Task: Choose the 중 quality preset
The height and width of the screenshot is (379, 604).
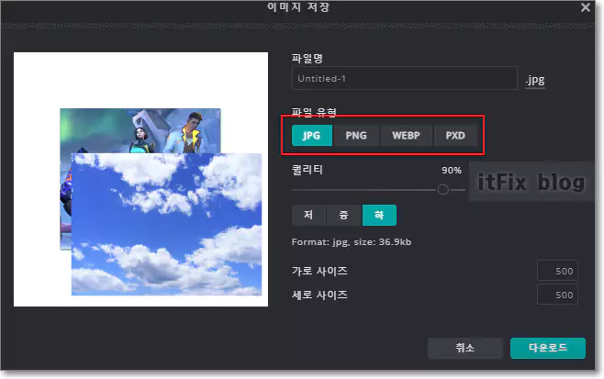Action: (343, 215)
